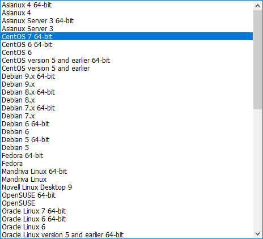
Task: Pick Debian 6 64-bit
Action: [126, 124]
